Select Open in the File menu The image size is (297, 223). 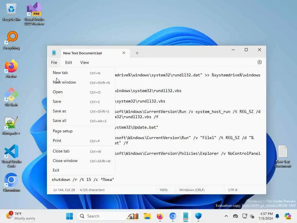pos(82,92)
